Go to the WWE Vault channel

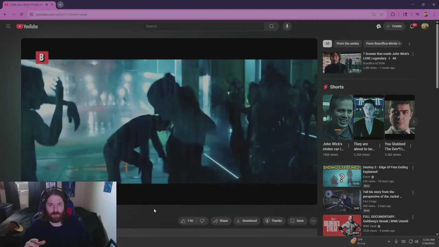(x=369, y=226)
